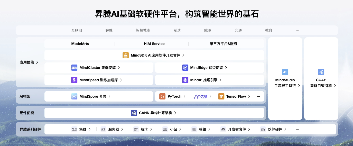Click the chevron after 集群自智引擎
This screenshot has height=146, width=353.
coord(335,86)
